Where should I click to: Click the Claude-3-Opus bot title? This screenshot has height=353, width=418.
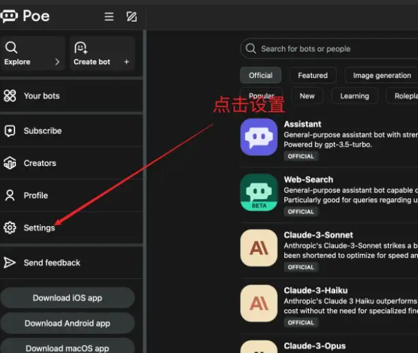(x=315, y=346)
